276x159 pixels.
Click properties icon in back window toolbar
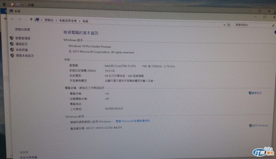point(13,5)
